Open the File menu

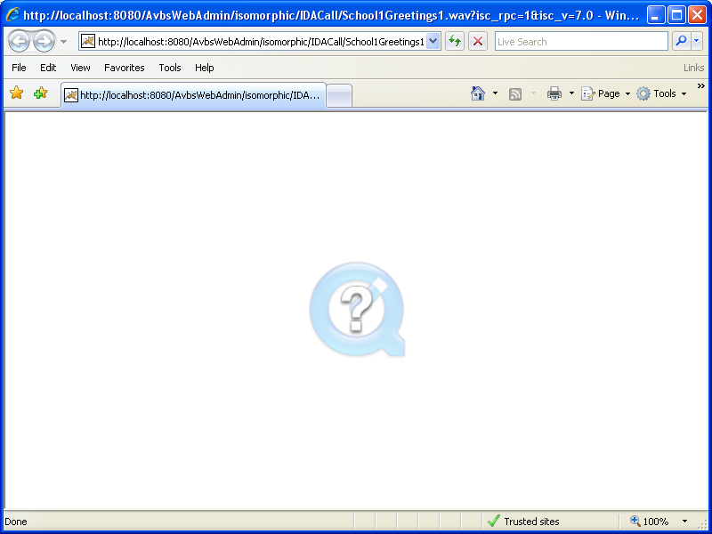click(x=19, y=68)
